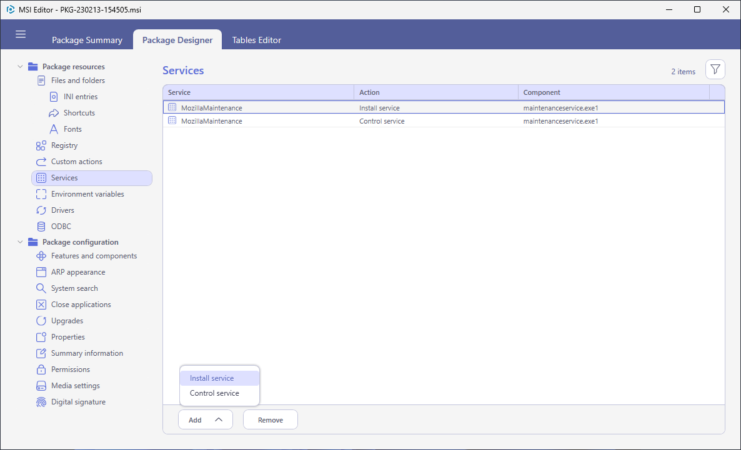Open Files and folders in the tree
Viewport: 741px width, 450px height.
(x=78, y=81)
